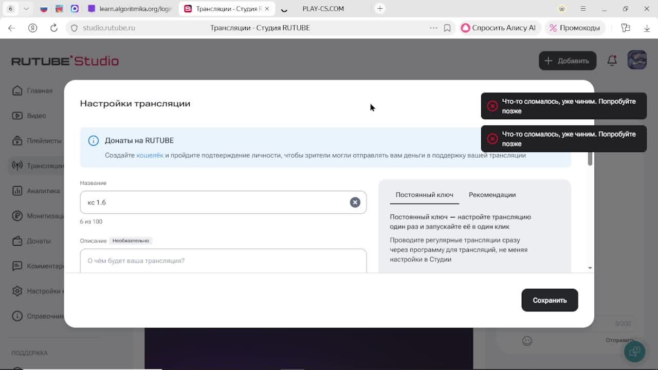The height and width of the screenshot is (370, 658).
Task: Follow the кошелёк link
Action: coord(150,155)
